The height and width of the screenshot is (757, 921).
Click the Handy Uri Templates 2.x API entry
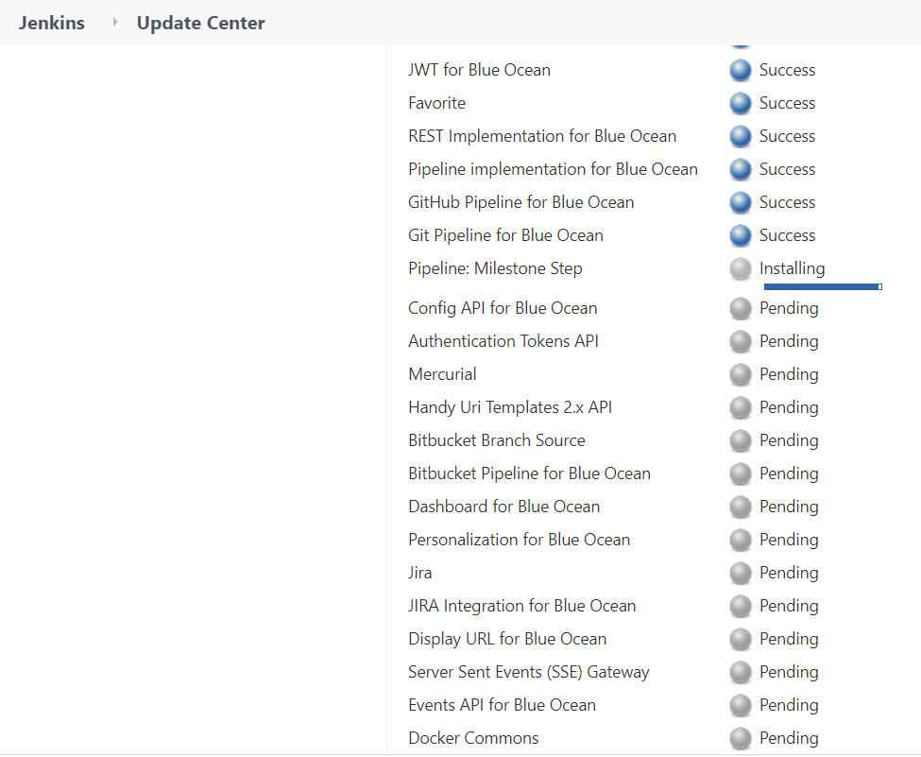510,407
